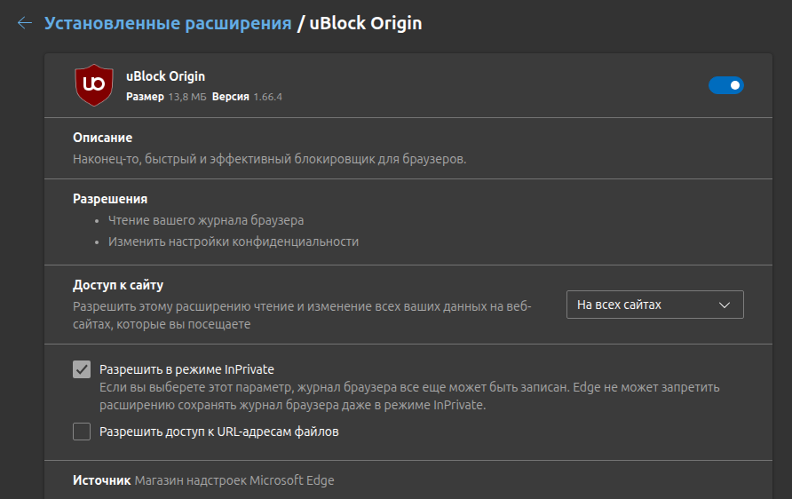Open the Установленные расширения breadcrumb link

tap(168, 23)
